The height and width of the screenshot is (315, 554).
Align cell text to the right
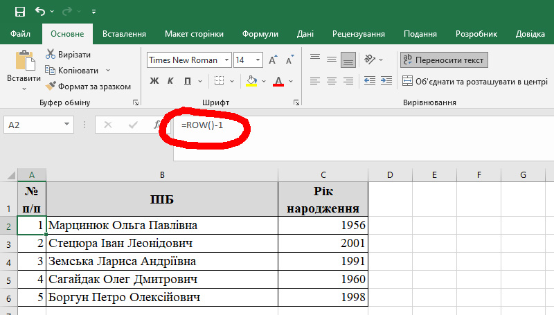[348, 81]
